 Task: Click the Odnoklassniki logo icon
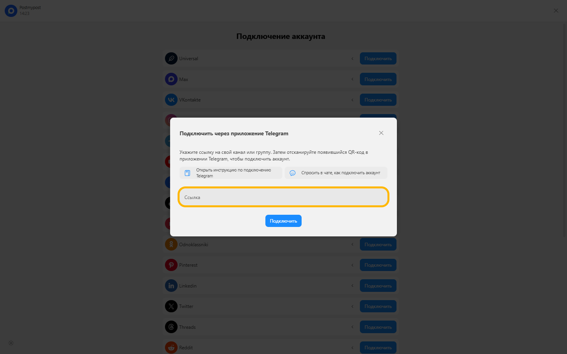171,245
